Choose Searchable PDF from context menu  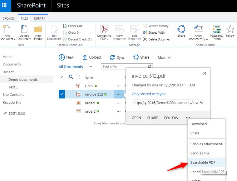point(206,162)
